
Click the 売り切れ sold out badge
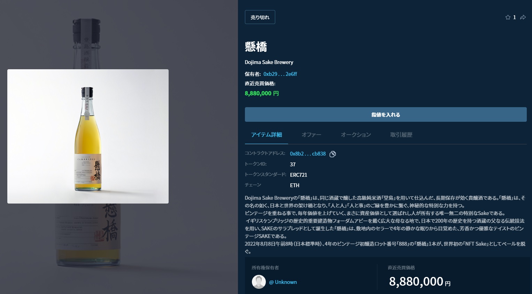pos(260,17)
